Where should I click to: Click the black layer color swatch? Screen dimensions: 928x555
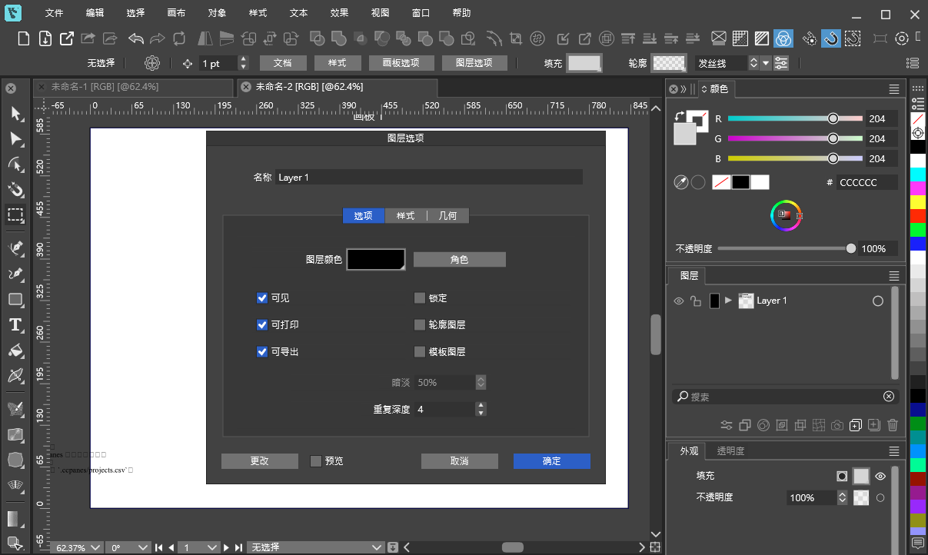click(375, 259)
